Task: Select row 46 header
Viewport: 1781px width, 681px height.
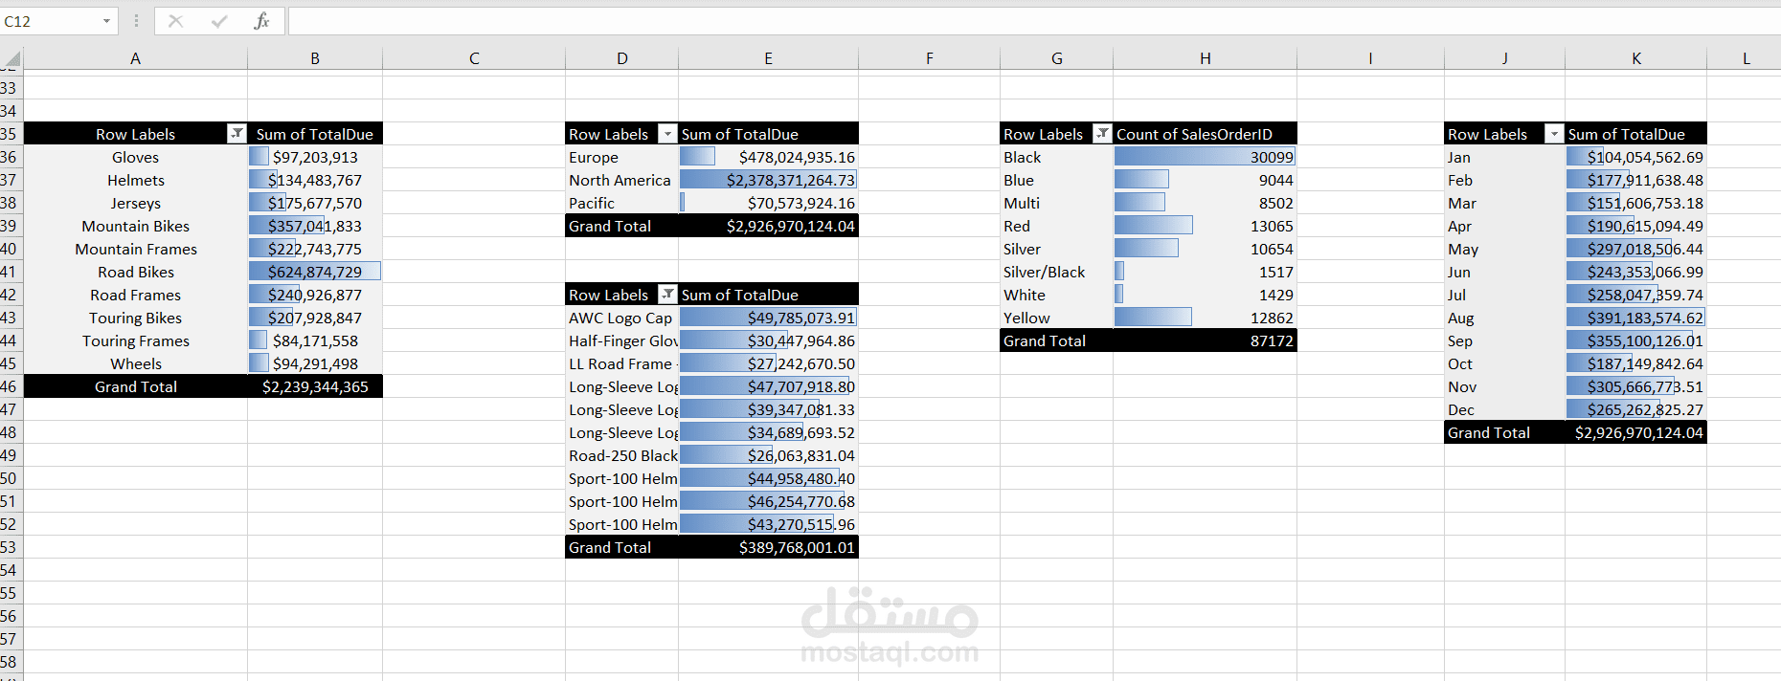Action: point(10,386)
